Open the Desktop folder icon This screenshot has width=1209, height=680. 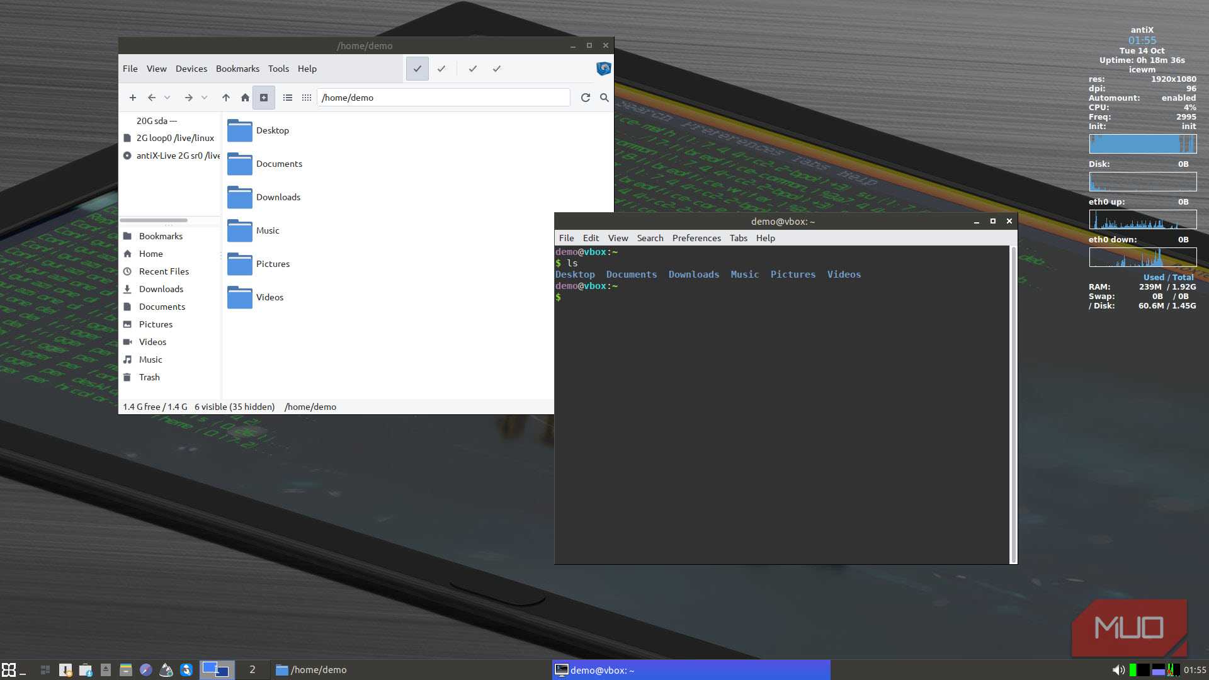click(x=239, y=130)
